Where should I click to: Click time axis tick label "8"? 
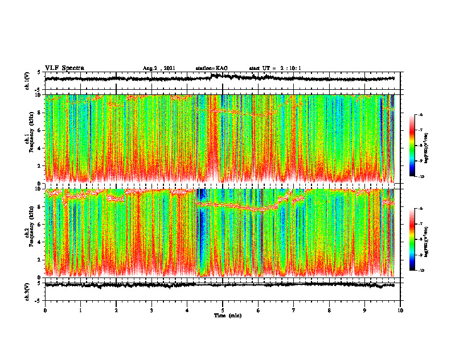pos(329,310)
